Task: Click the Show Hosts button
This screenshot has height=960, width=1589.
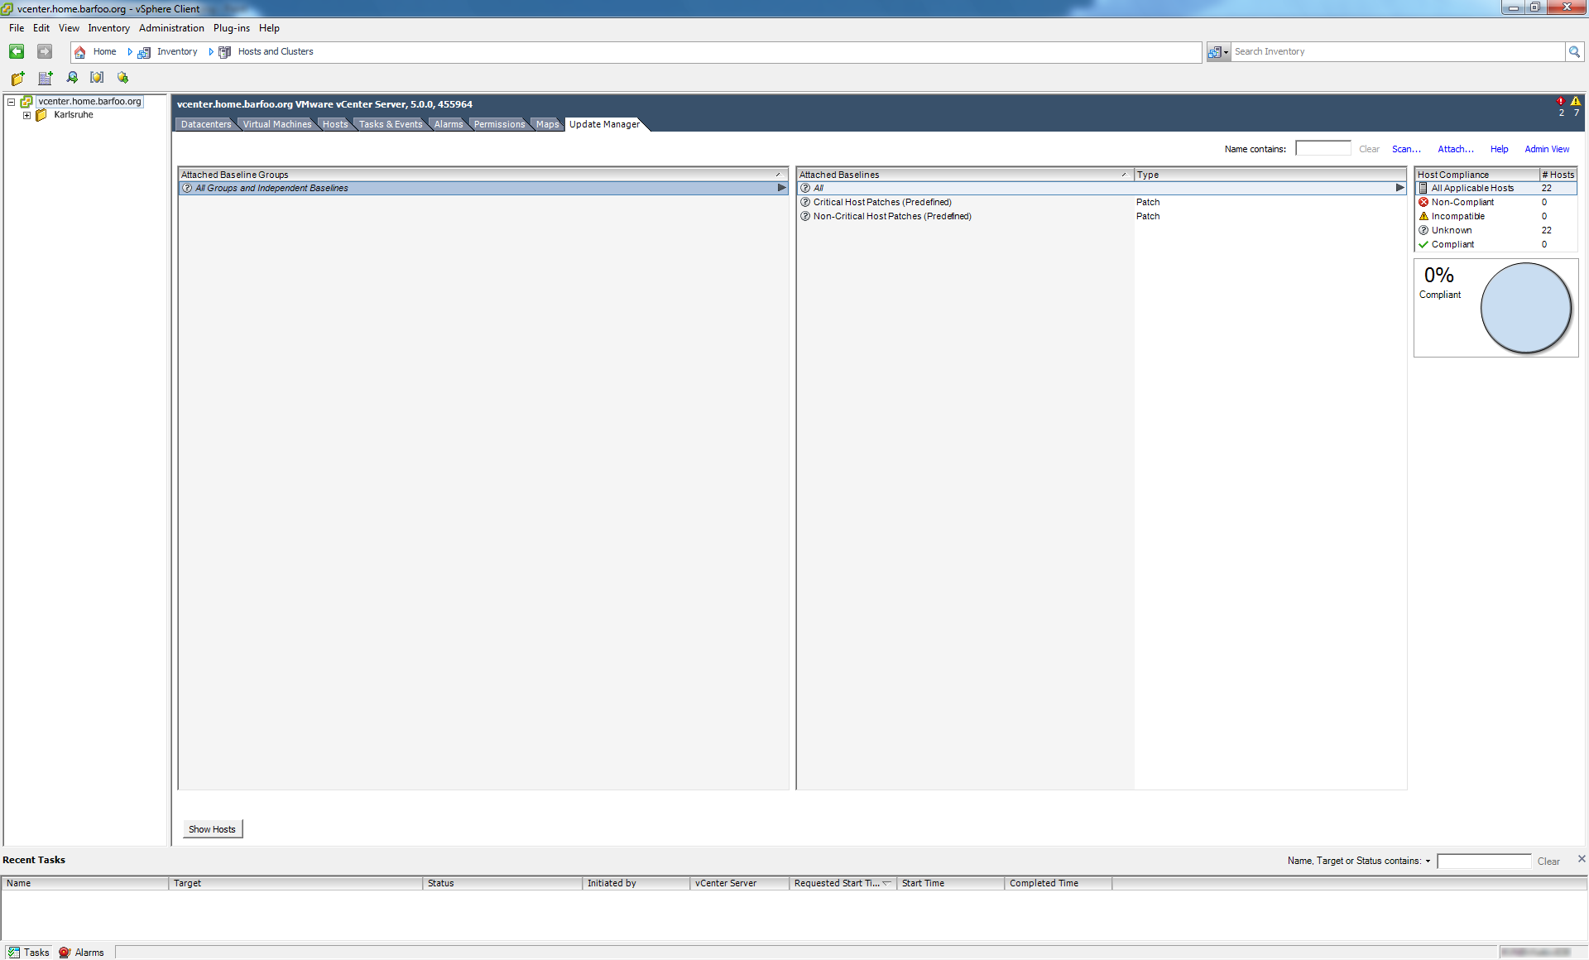Action: 212,829
